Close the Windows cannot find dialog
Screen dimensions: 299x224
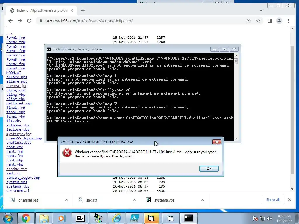[217, 142]
